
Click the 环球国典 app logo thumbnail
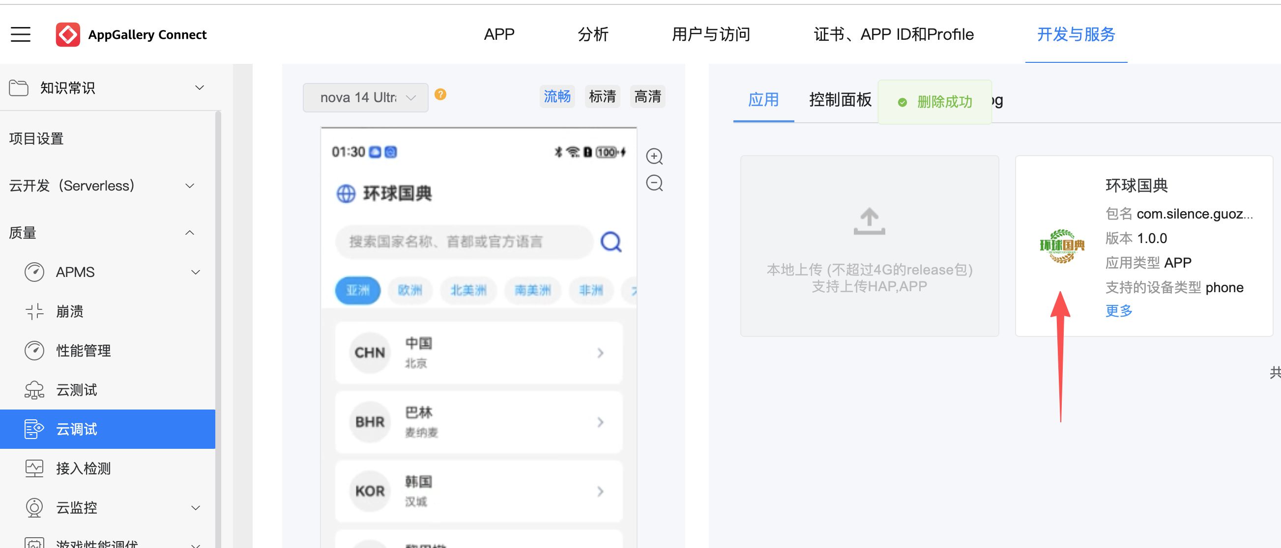click(x=1062, y=246)
